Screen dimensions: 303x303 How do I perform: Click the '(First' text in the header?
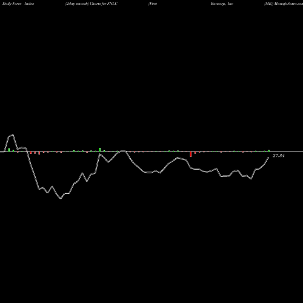pos(153,4)
